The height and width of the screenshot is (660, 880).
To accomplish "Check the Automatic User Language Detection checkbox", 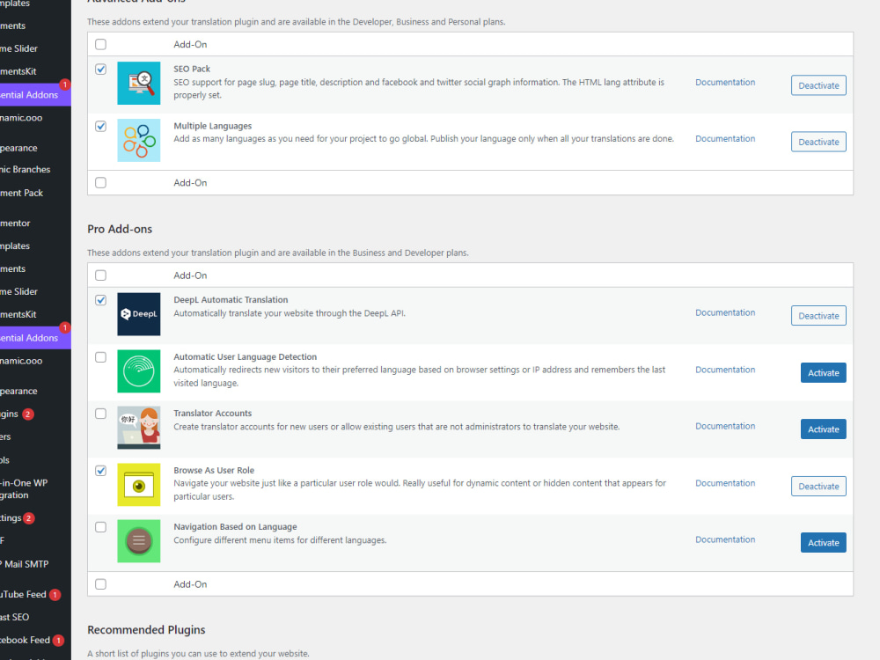I will coord(100,357).
